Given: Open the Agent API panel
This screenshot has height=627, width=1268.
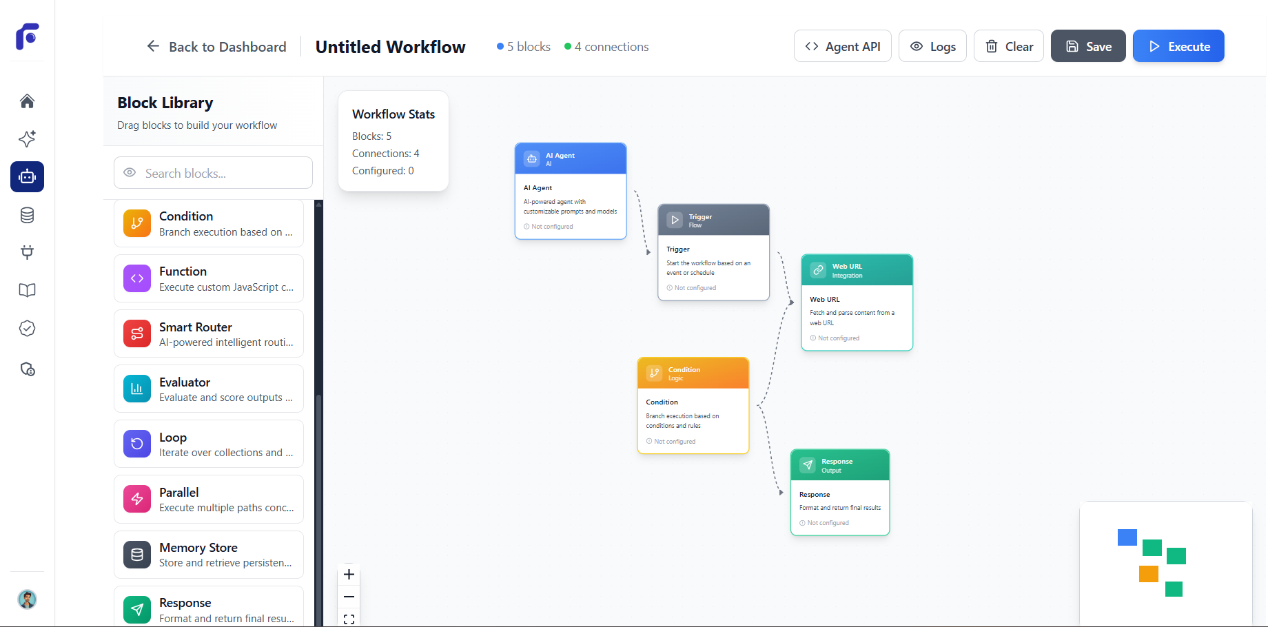Looking at the screenshot, I should coord(842,45).
